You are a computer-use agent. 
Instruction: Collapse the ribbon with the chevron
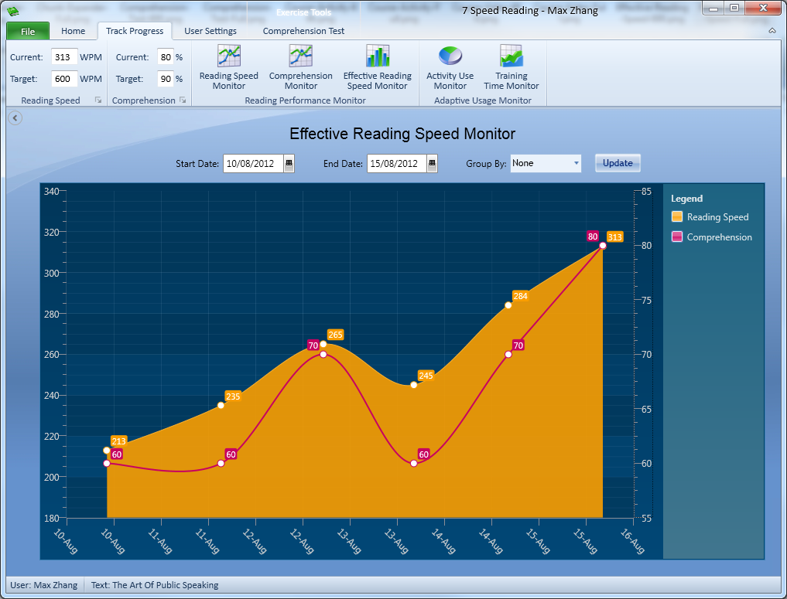pyautogui.click(x=772, y=31)
